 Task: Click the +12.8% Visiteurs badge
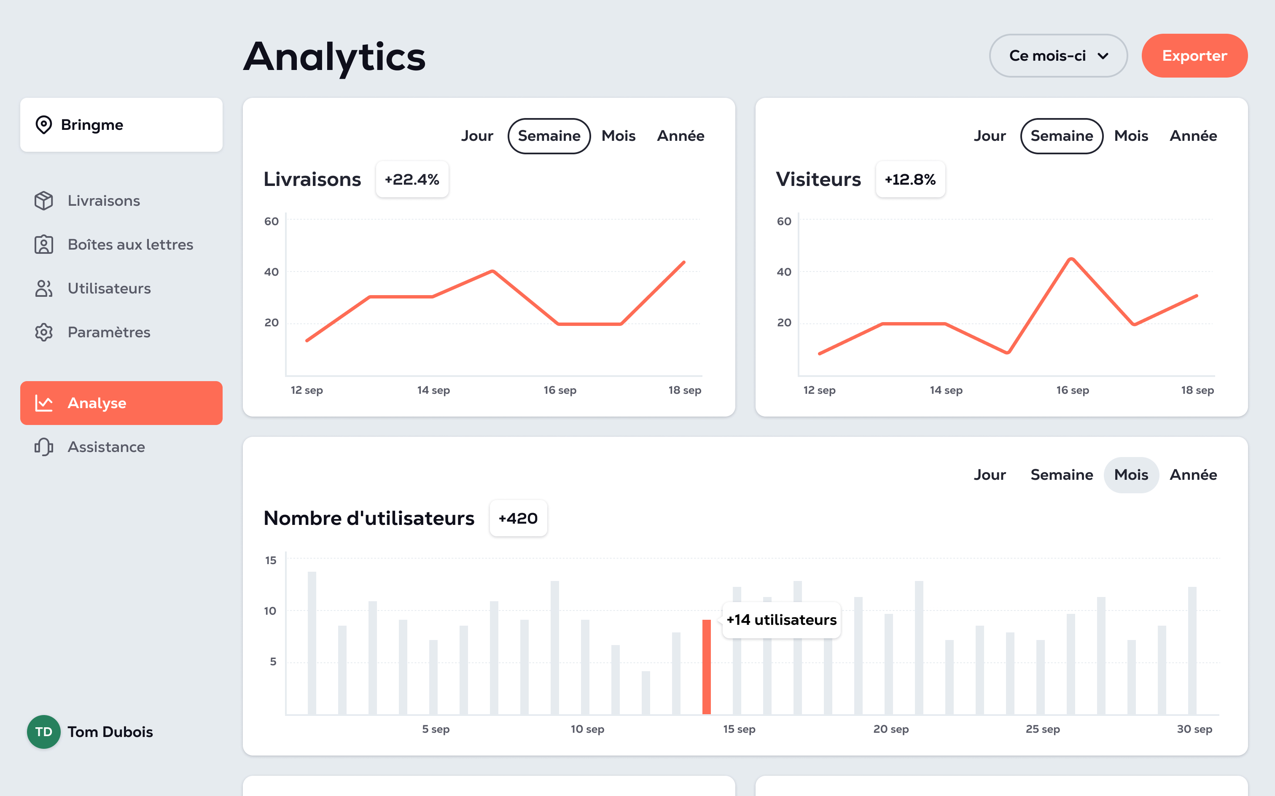pyautogui.click(x=910, y=180)
